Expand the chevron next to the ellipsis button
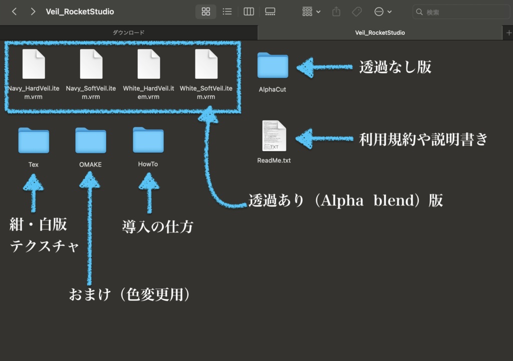 pos(388,11)
